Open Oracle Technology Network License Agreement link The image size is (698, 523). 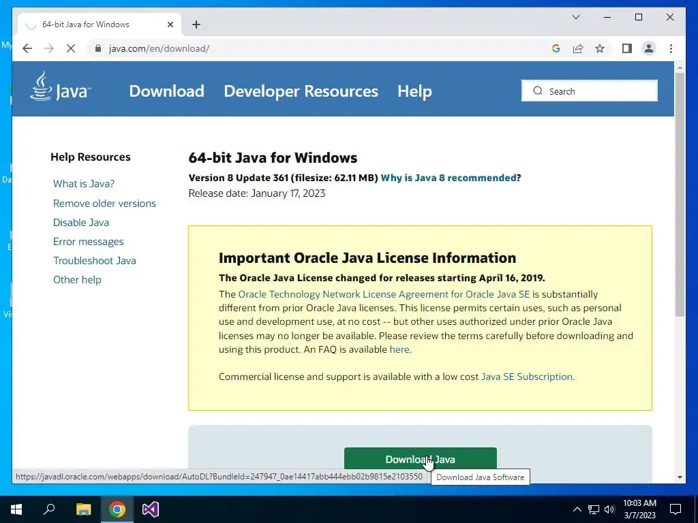click(384, 294)
